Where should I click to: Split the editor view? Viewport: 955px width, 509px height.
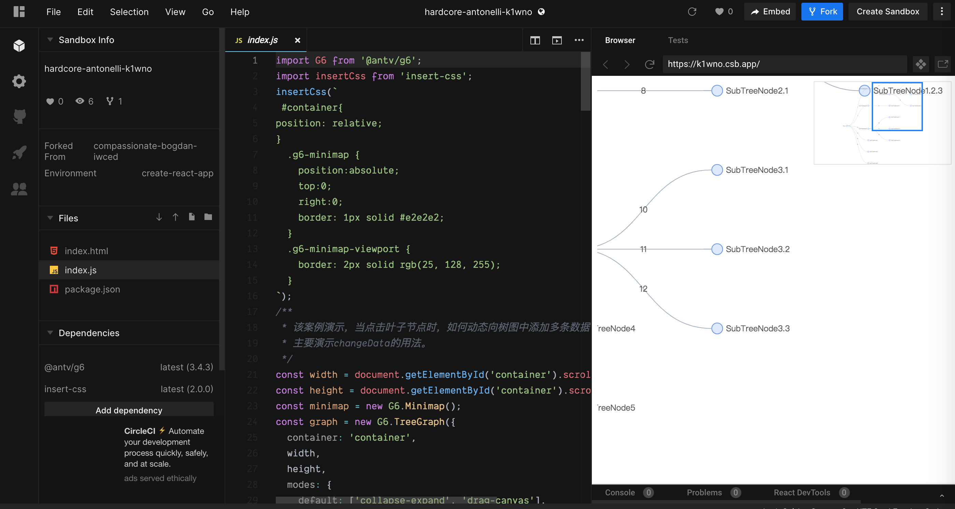point(535,40)
